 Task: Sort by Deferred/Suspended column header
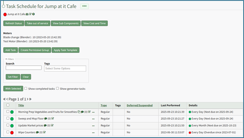click(x=140, y=105)
